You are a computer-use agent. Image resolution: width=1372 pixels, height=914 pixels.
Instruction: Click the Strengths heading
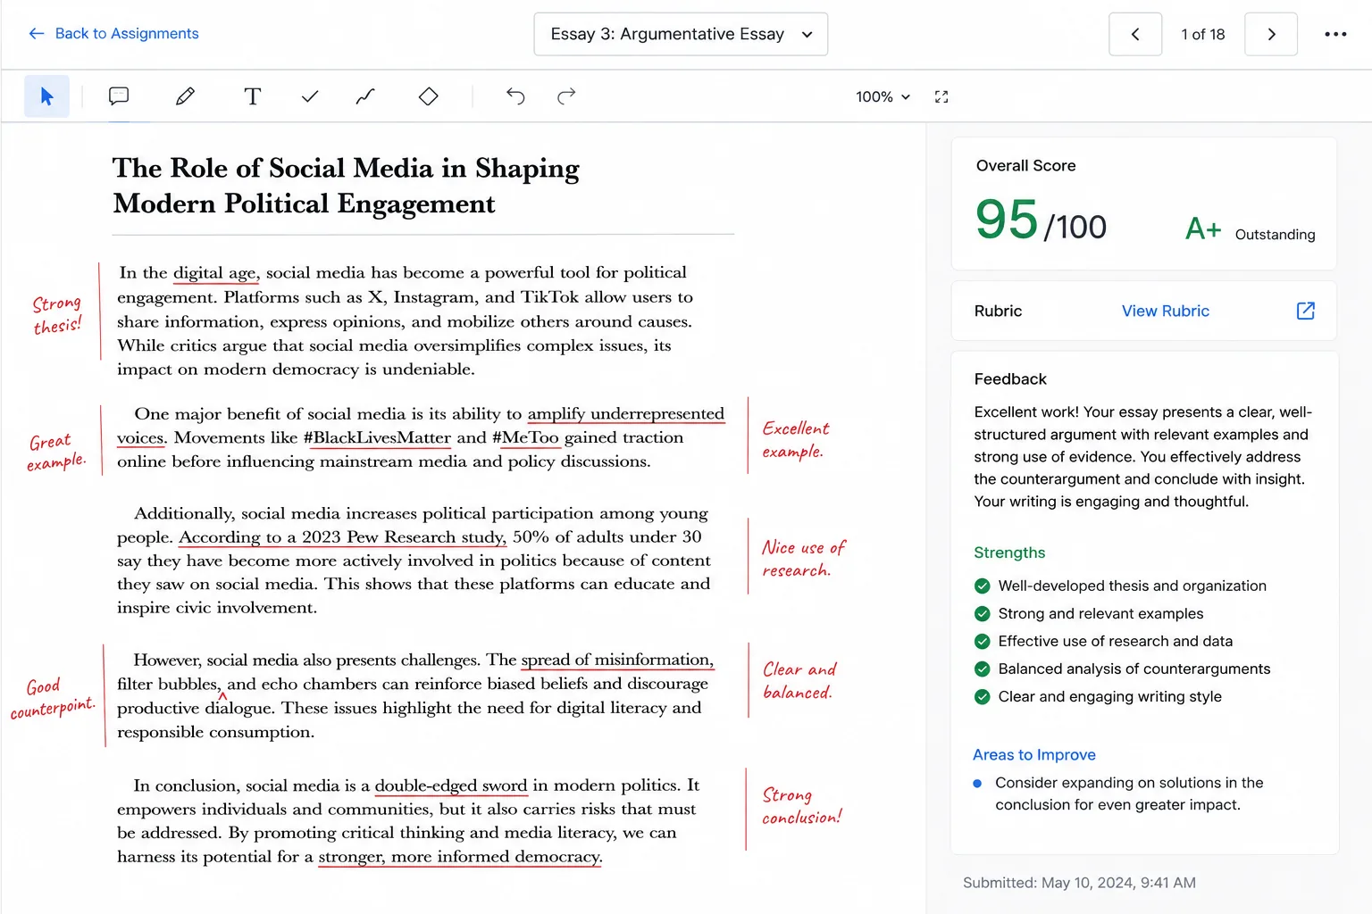[1009, 553]
